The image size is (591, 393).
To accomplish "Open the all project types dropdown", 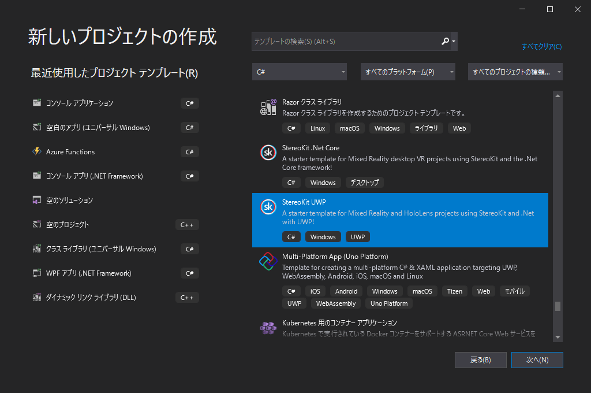I will [515, 72].
